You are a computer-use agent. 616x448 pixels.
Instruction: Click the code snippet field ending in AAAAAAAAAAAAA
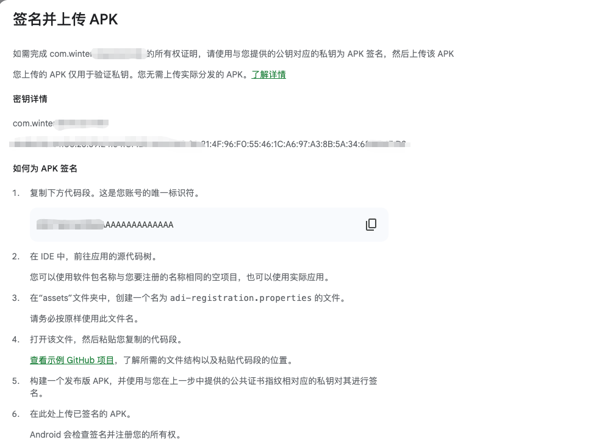[209, 225]
